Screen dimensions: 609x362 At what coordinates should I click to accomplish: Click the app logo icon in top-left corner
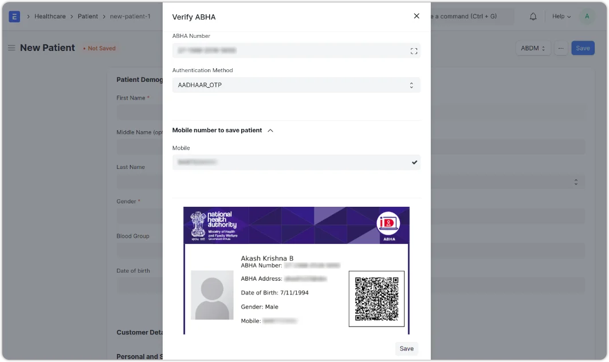(x=14, y=16)
